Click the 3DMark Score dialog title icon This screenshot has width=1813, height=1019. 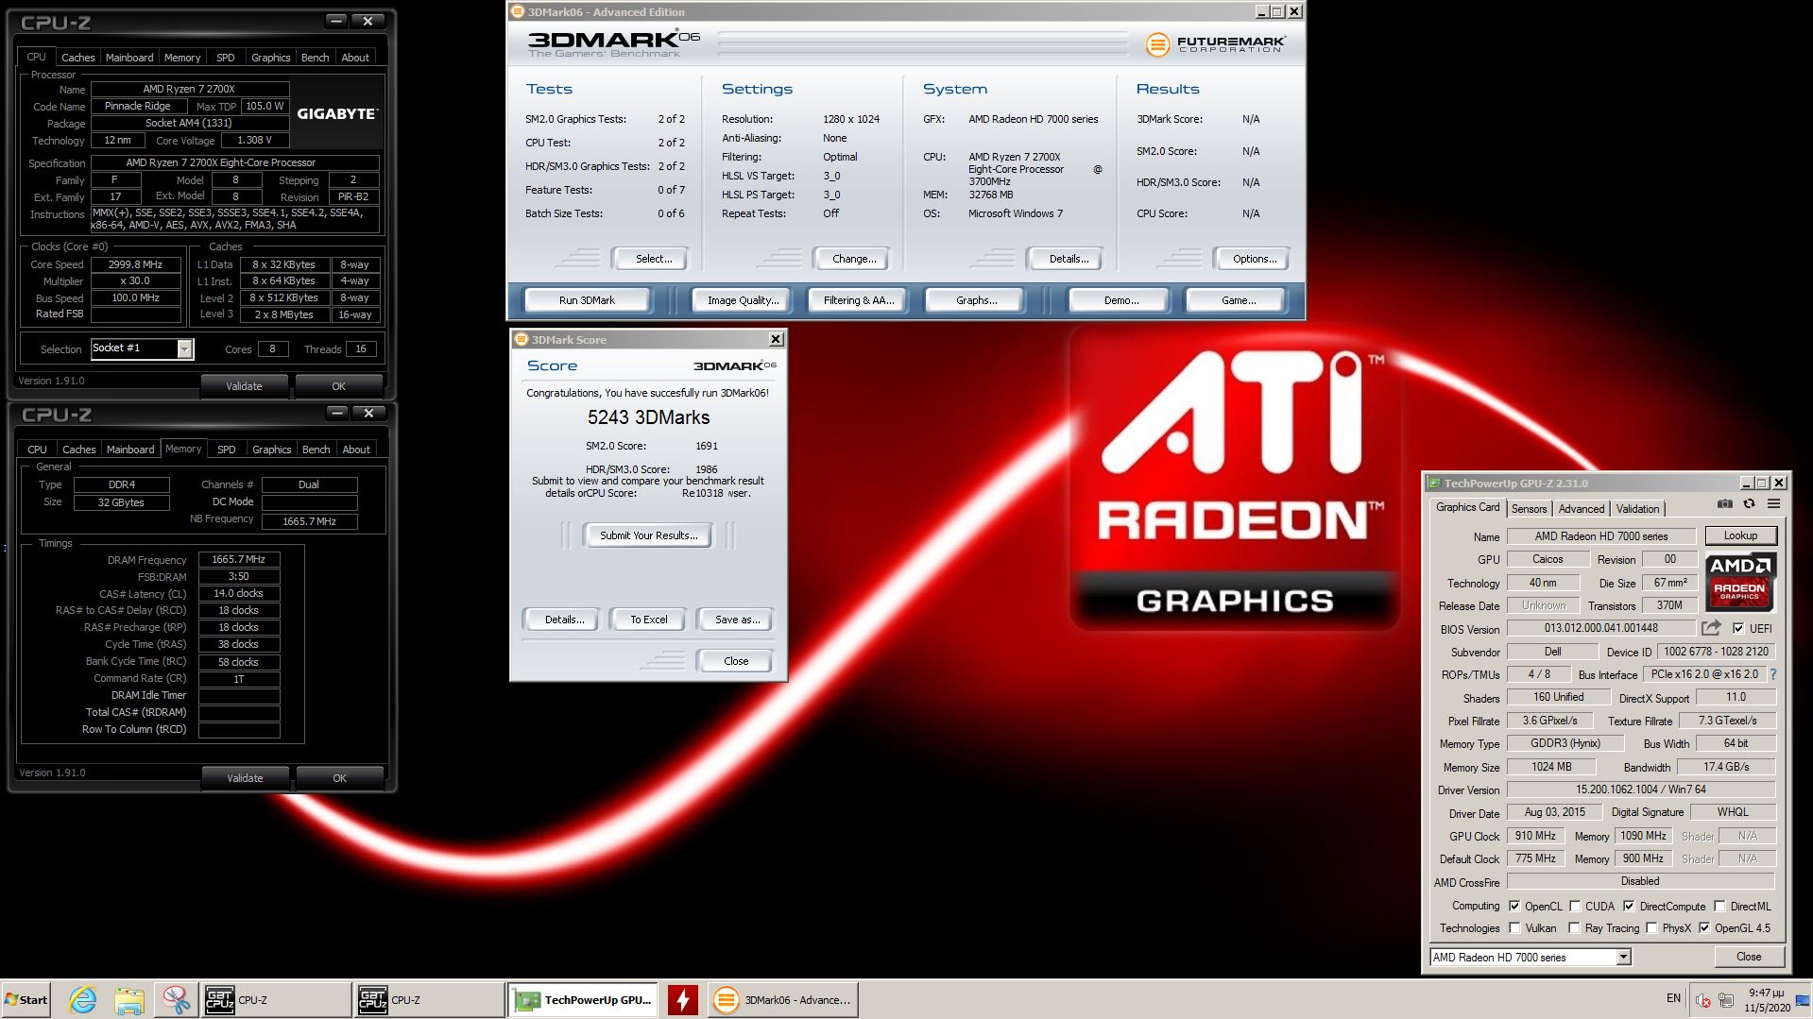tap(521, 340)
